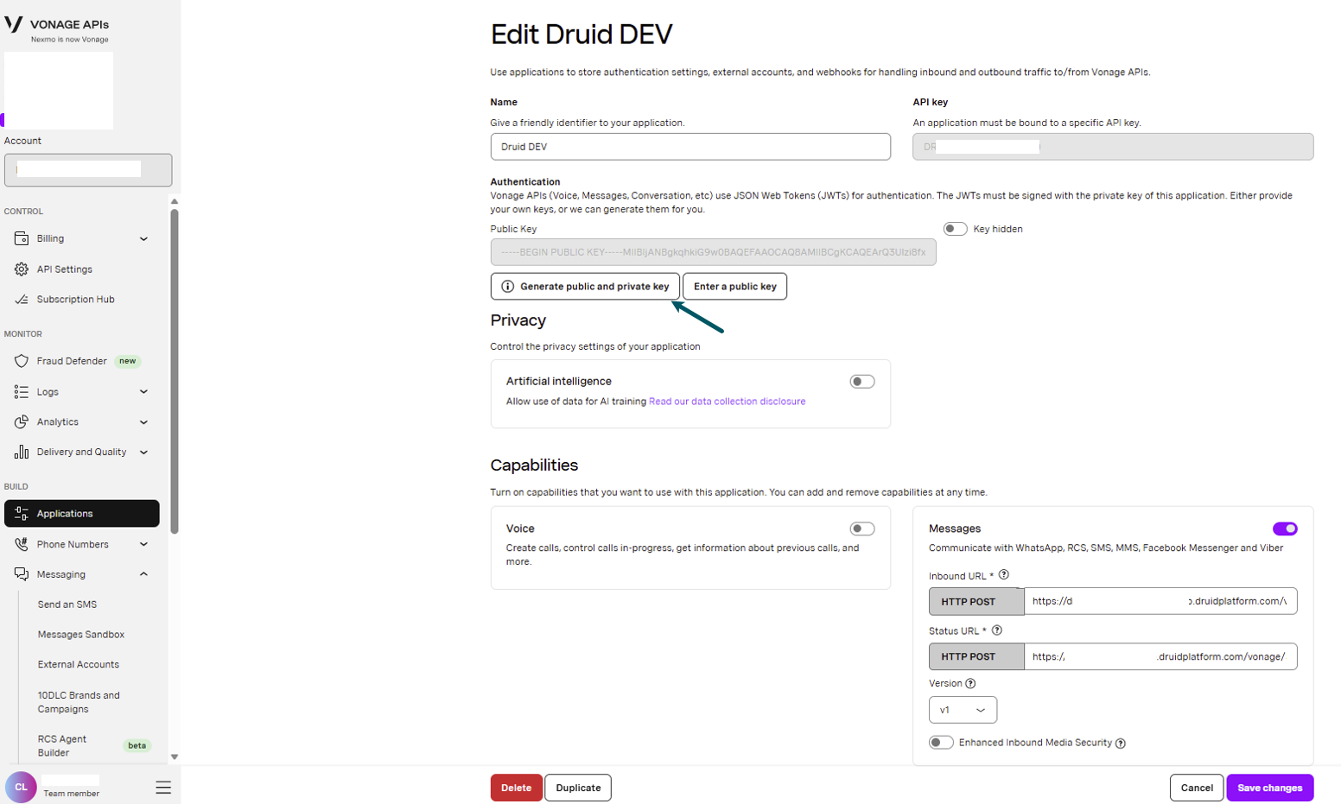Viewport: 1341px width, 804px height.
Task: Click the Delivery and Quality bar chart icon
Action: [22, 453]
